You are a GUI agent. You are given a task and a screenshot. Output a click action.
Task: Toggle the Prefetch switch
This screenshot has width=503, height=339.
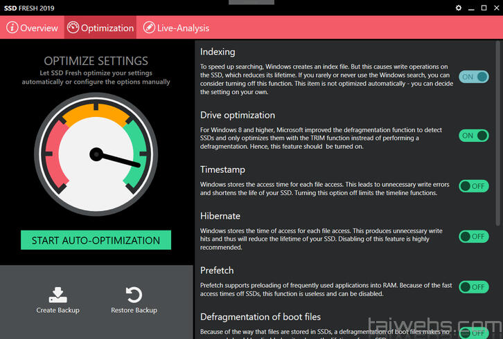[474, 287]
